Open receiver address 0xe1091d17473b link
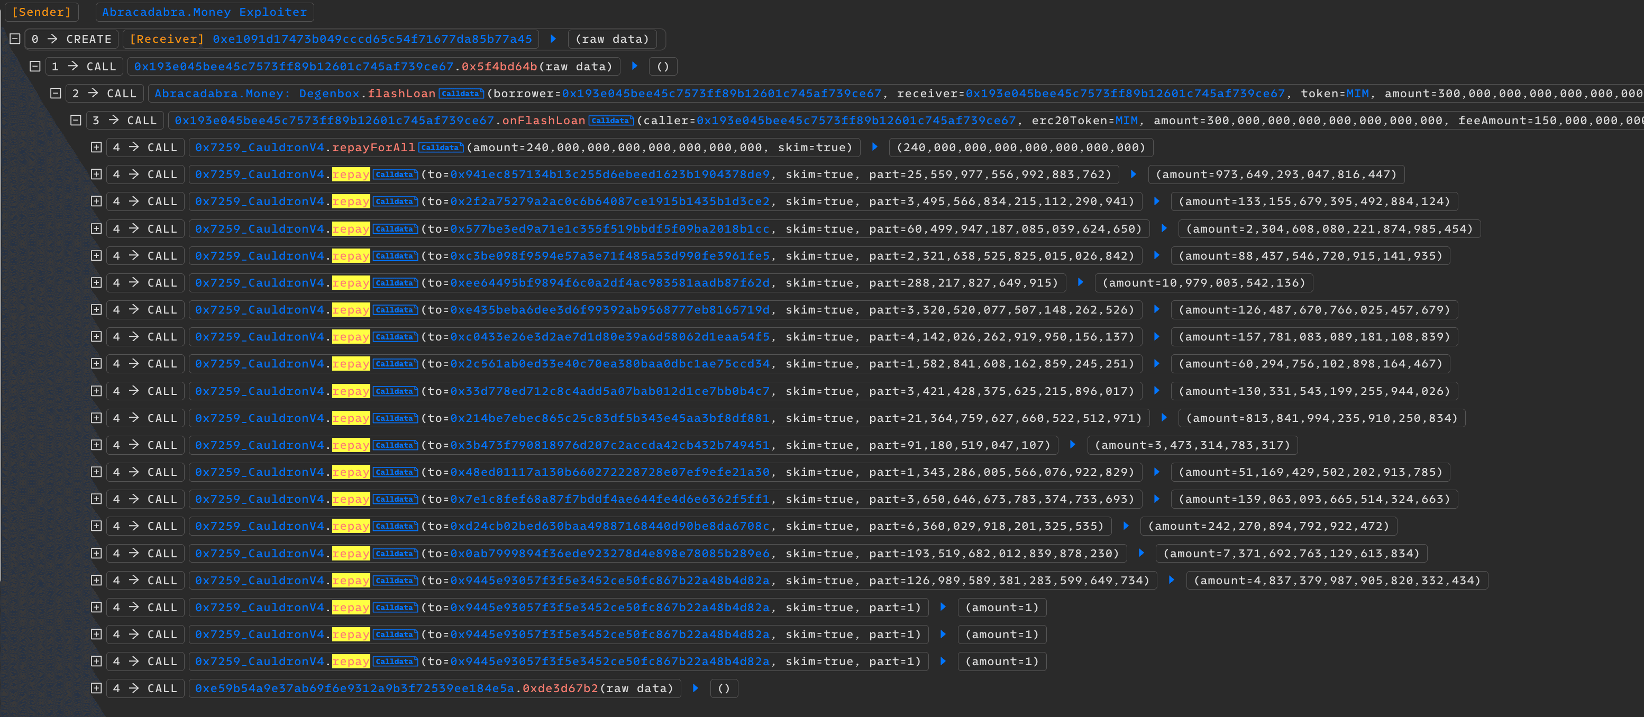 coord(372,39)
